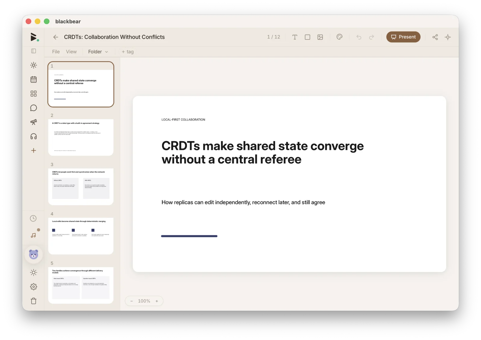
Task: Click the bear avatar icon
Action: 34,254
